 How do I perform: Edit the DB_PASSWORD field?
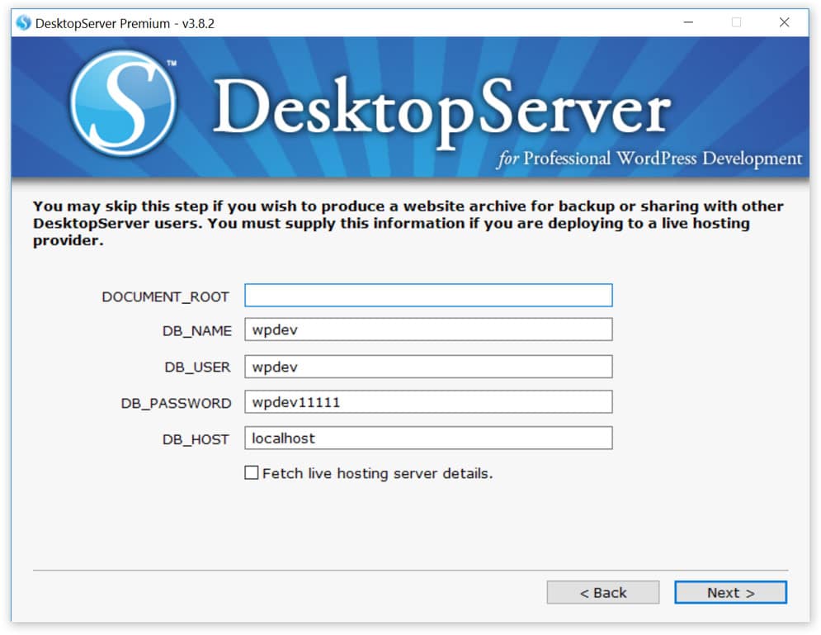pos(428,402)
